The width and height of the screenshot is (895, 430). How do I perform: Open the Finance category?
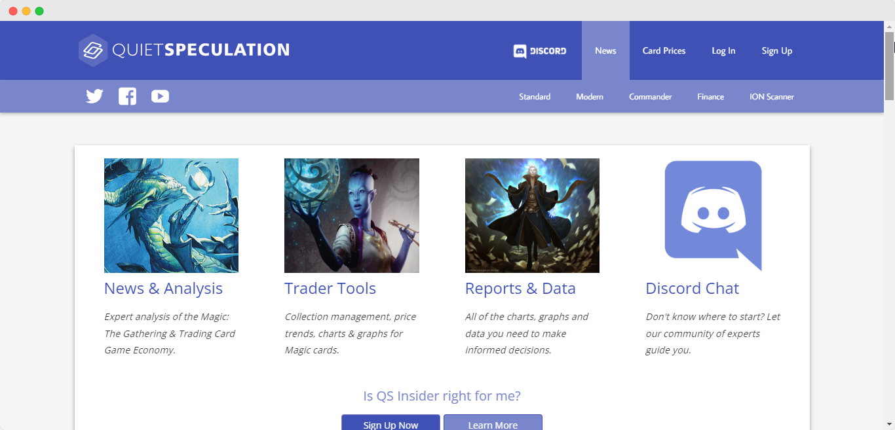tap(710, 96)
